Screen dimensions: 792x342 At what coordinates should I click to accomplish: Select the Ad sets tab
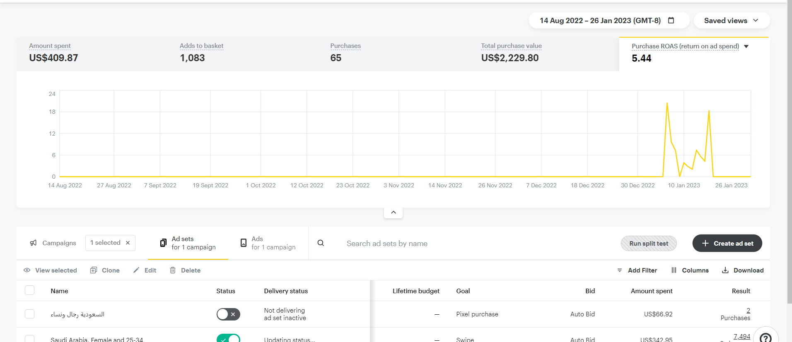point(188,243)
